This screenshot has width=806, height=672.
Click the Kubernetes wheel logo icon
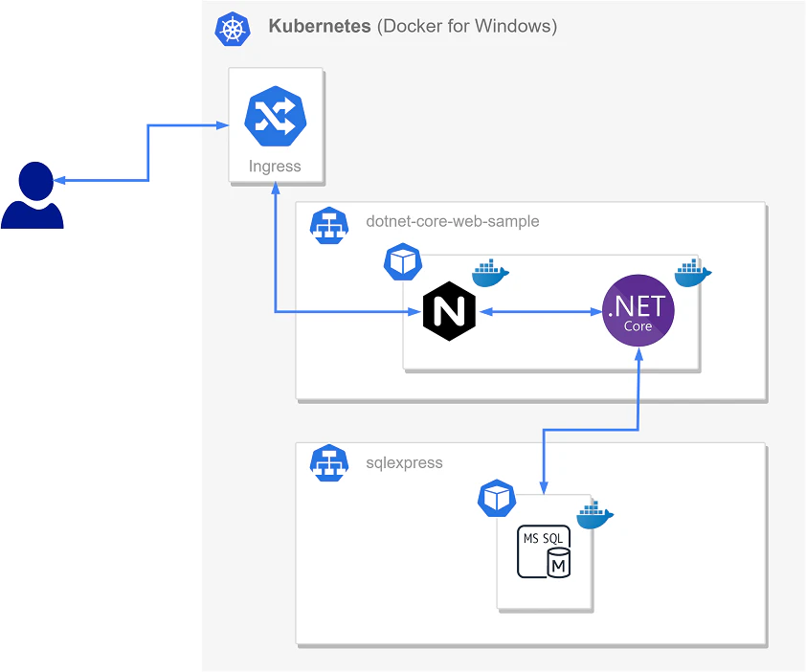[233, 29]
